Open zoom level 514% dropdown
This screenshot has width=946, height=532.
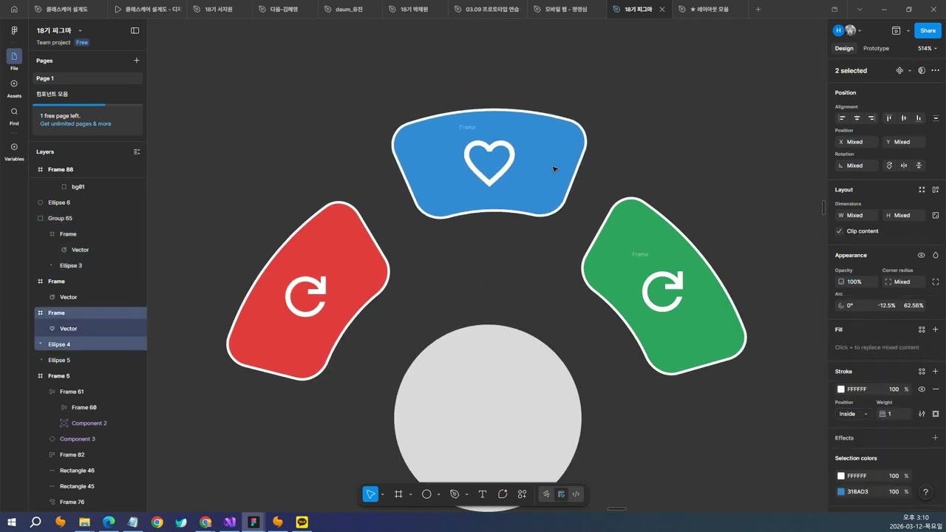click(928, 49)
